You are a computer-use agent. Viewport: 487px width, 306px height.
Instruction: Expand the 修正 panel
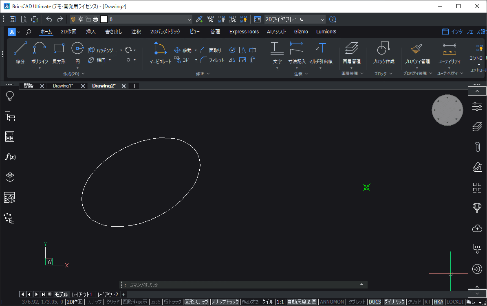tap(203, 74)
